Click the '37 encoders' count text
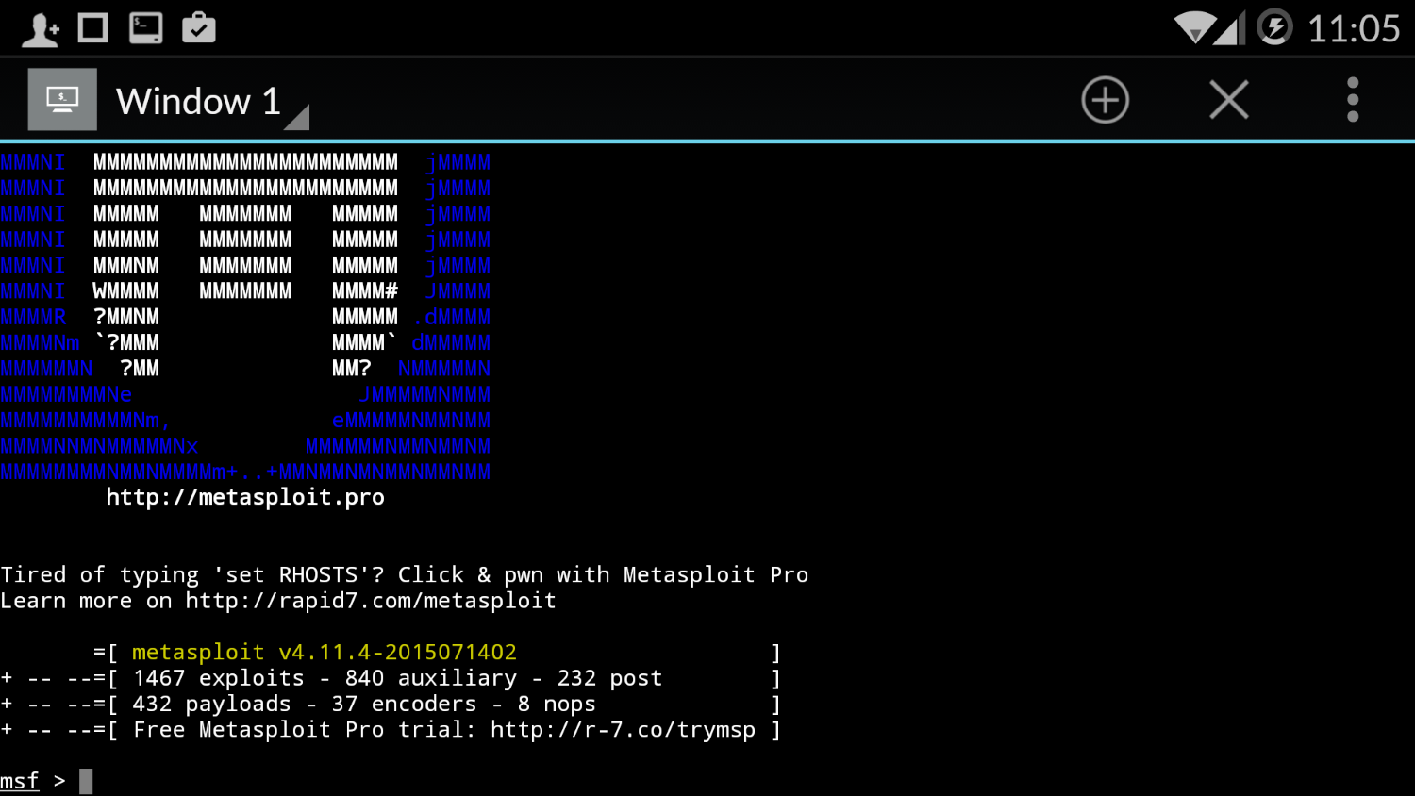1415x796 pixels. [404, 704]
